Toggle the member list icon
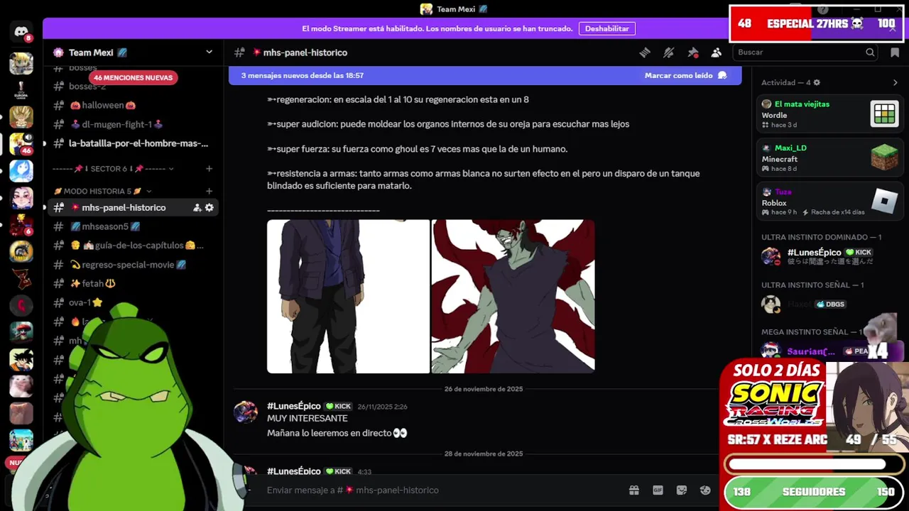Viewport: 909px width, 511px height. click(x=716, y=53)
